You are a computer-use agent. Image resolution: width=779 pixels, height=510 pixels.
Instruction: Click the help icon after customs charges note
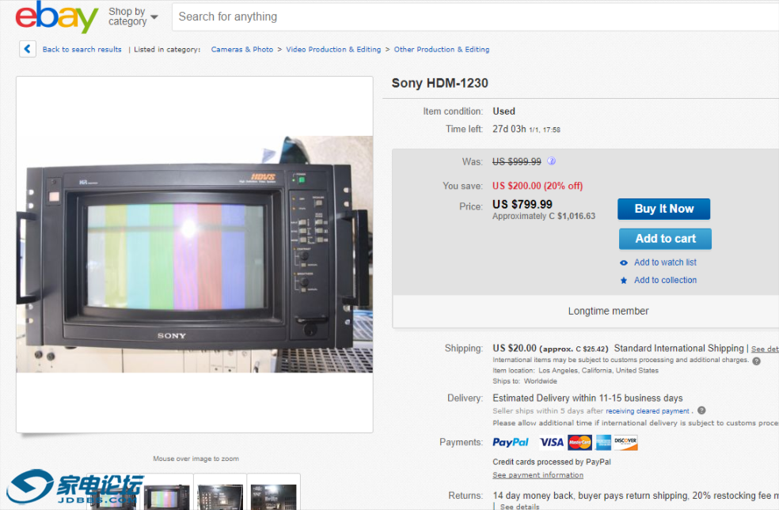756,361
